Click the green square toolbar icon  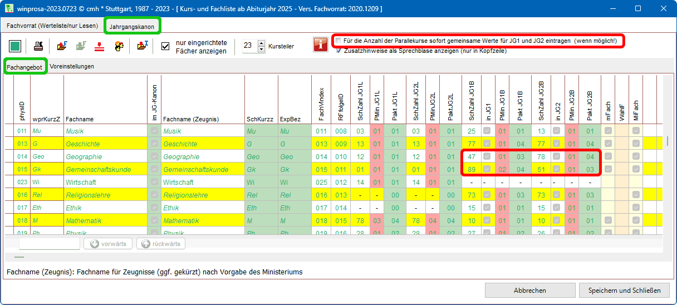[15, 46]
